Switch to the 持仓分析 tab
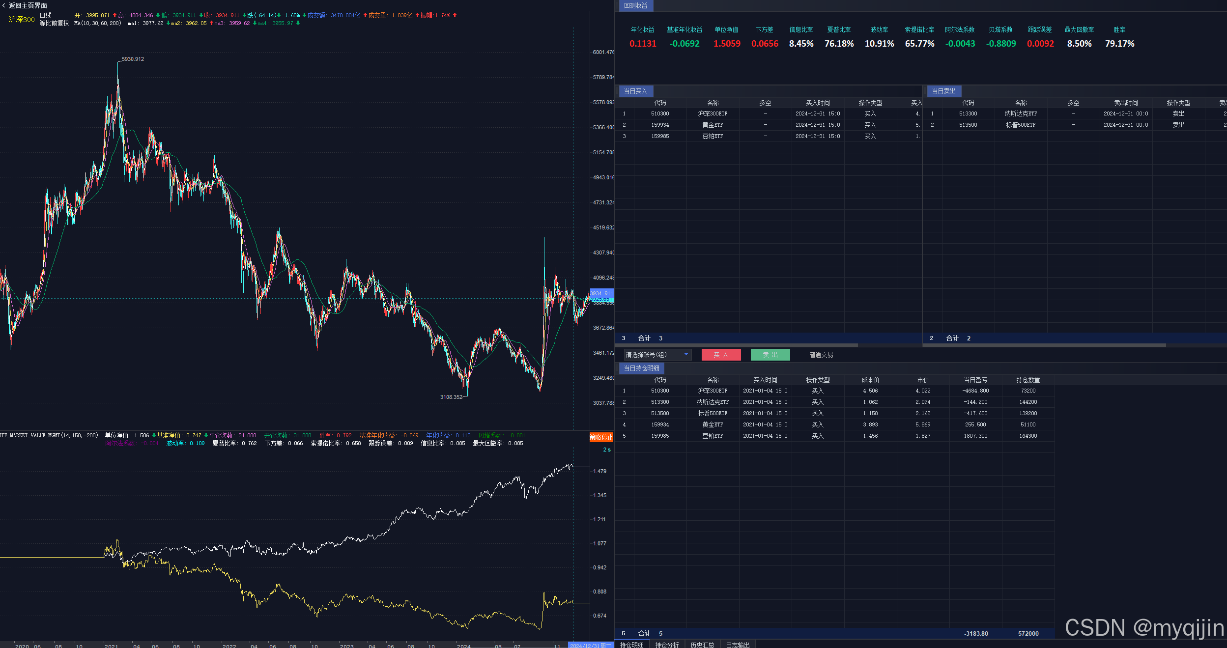Screen dimensions: 1227x648 667,645
